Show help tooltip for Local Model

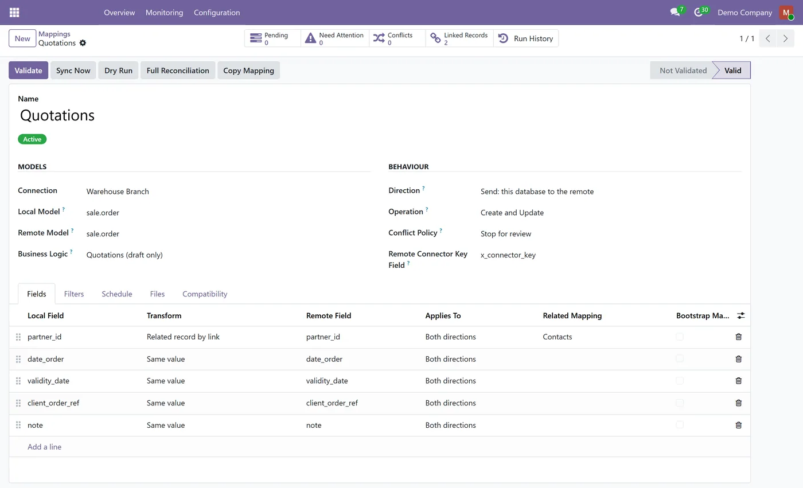click(64, 209)
